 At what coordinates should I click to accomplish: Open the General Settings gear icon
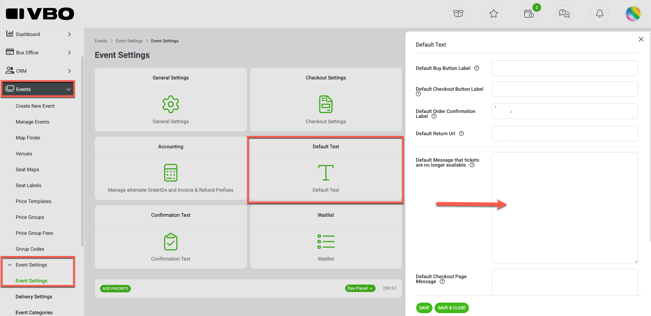171,104
